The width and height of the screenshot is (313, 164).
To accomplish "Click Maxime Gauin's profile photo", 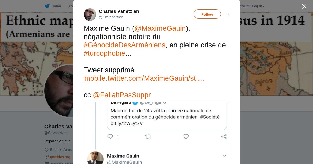I will 95,158.
